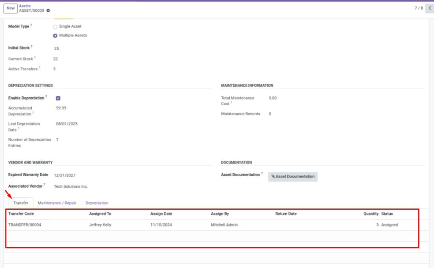Click the gear icon next to ASSET/00005

coord(48,11)
